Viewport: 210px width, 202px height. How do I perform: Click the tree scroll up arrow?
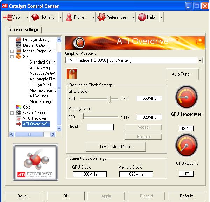(59, 40)
